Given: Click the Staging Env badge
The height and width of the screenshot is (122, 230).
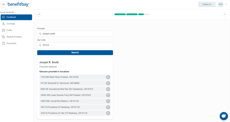Looking at the screenshot, I should click(x=207, y=4).
